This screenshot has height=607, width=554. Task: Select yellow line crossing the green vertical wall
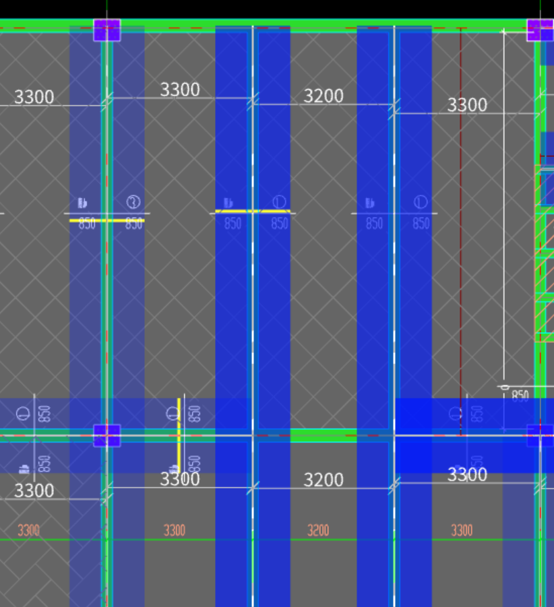(x=107, y=221)
